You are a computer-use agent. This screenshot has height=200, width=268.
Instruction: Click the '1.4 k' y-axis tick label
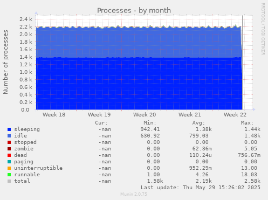[26, 57]
